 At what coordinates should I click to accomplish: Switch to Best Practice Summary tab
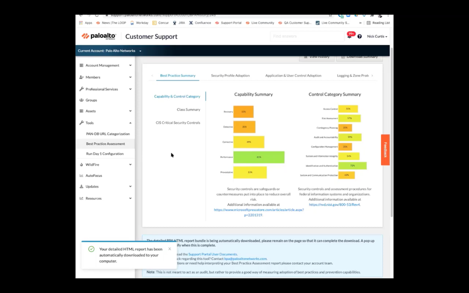click(x=178, y=76)
